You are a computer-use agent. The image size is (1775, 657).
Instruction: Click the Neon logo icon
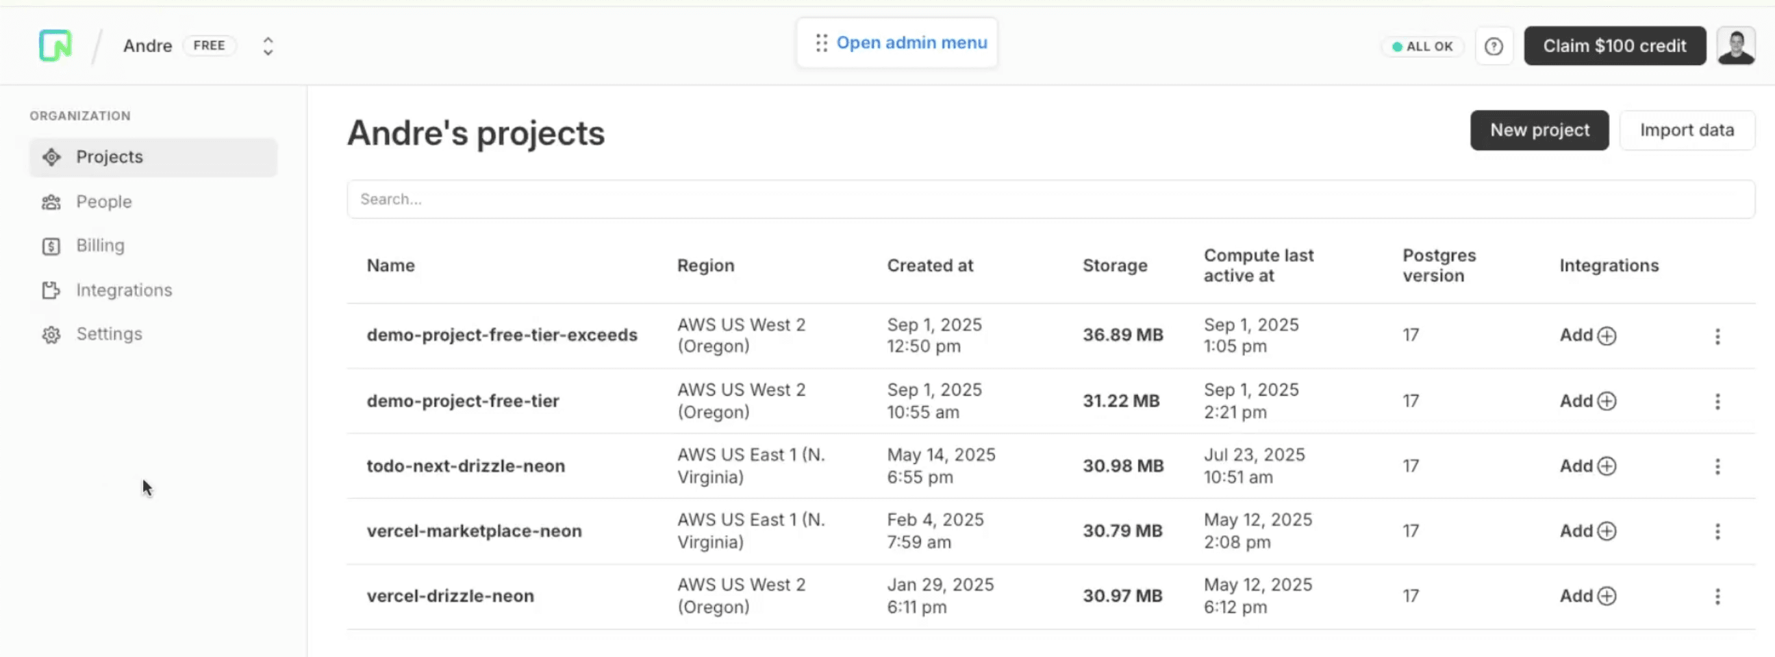tap(55, 46)
